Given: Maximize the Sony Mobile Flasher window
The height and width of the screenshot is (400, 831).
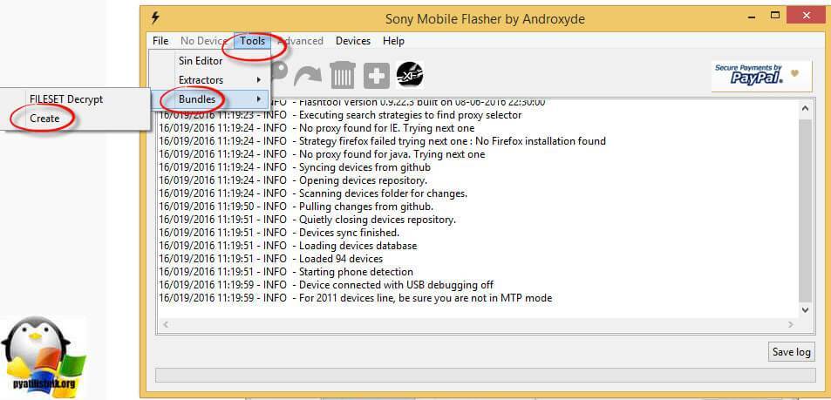Looking at the screenshot, I should 775,16.
